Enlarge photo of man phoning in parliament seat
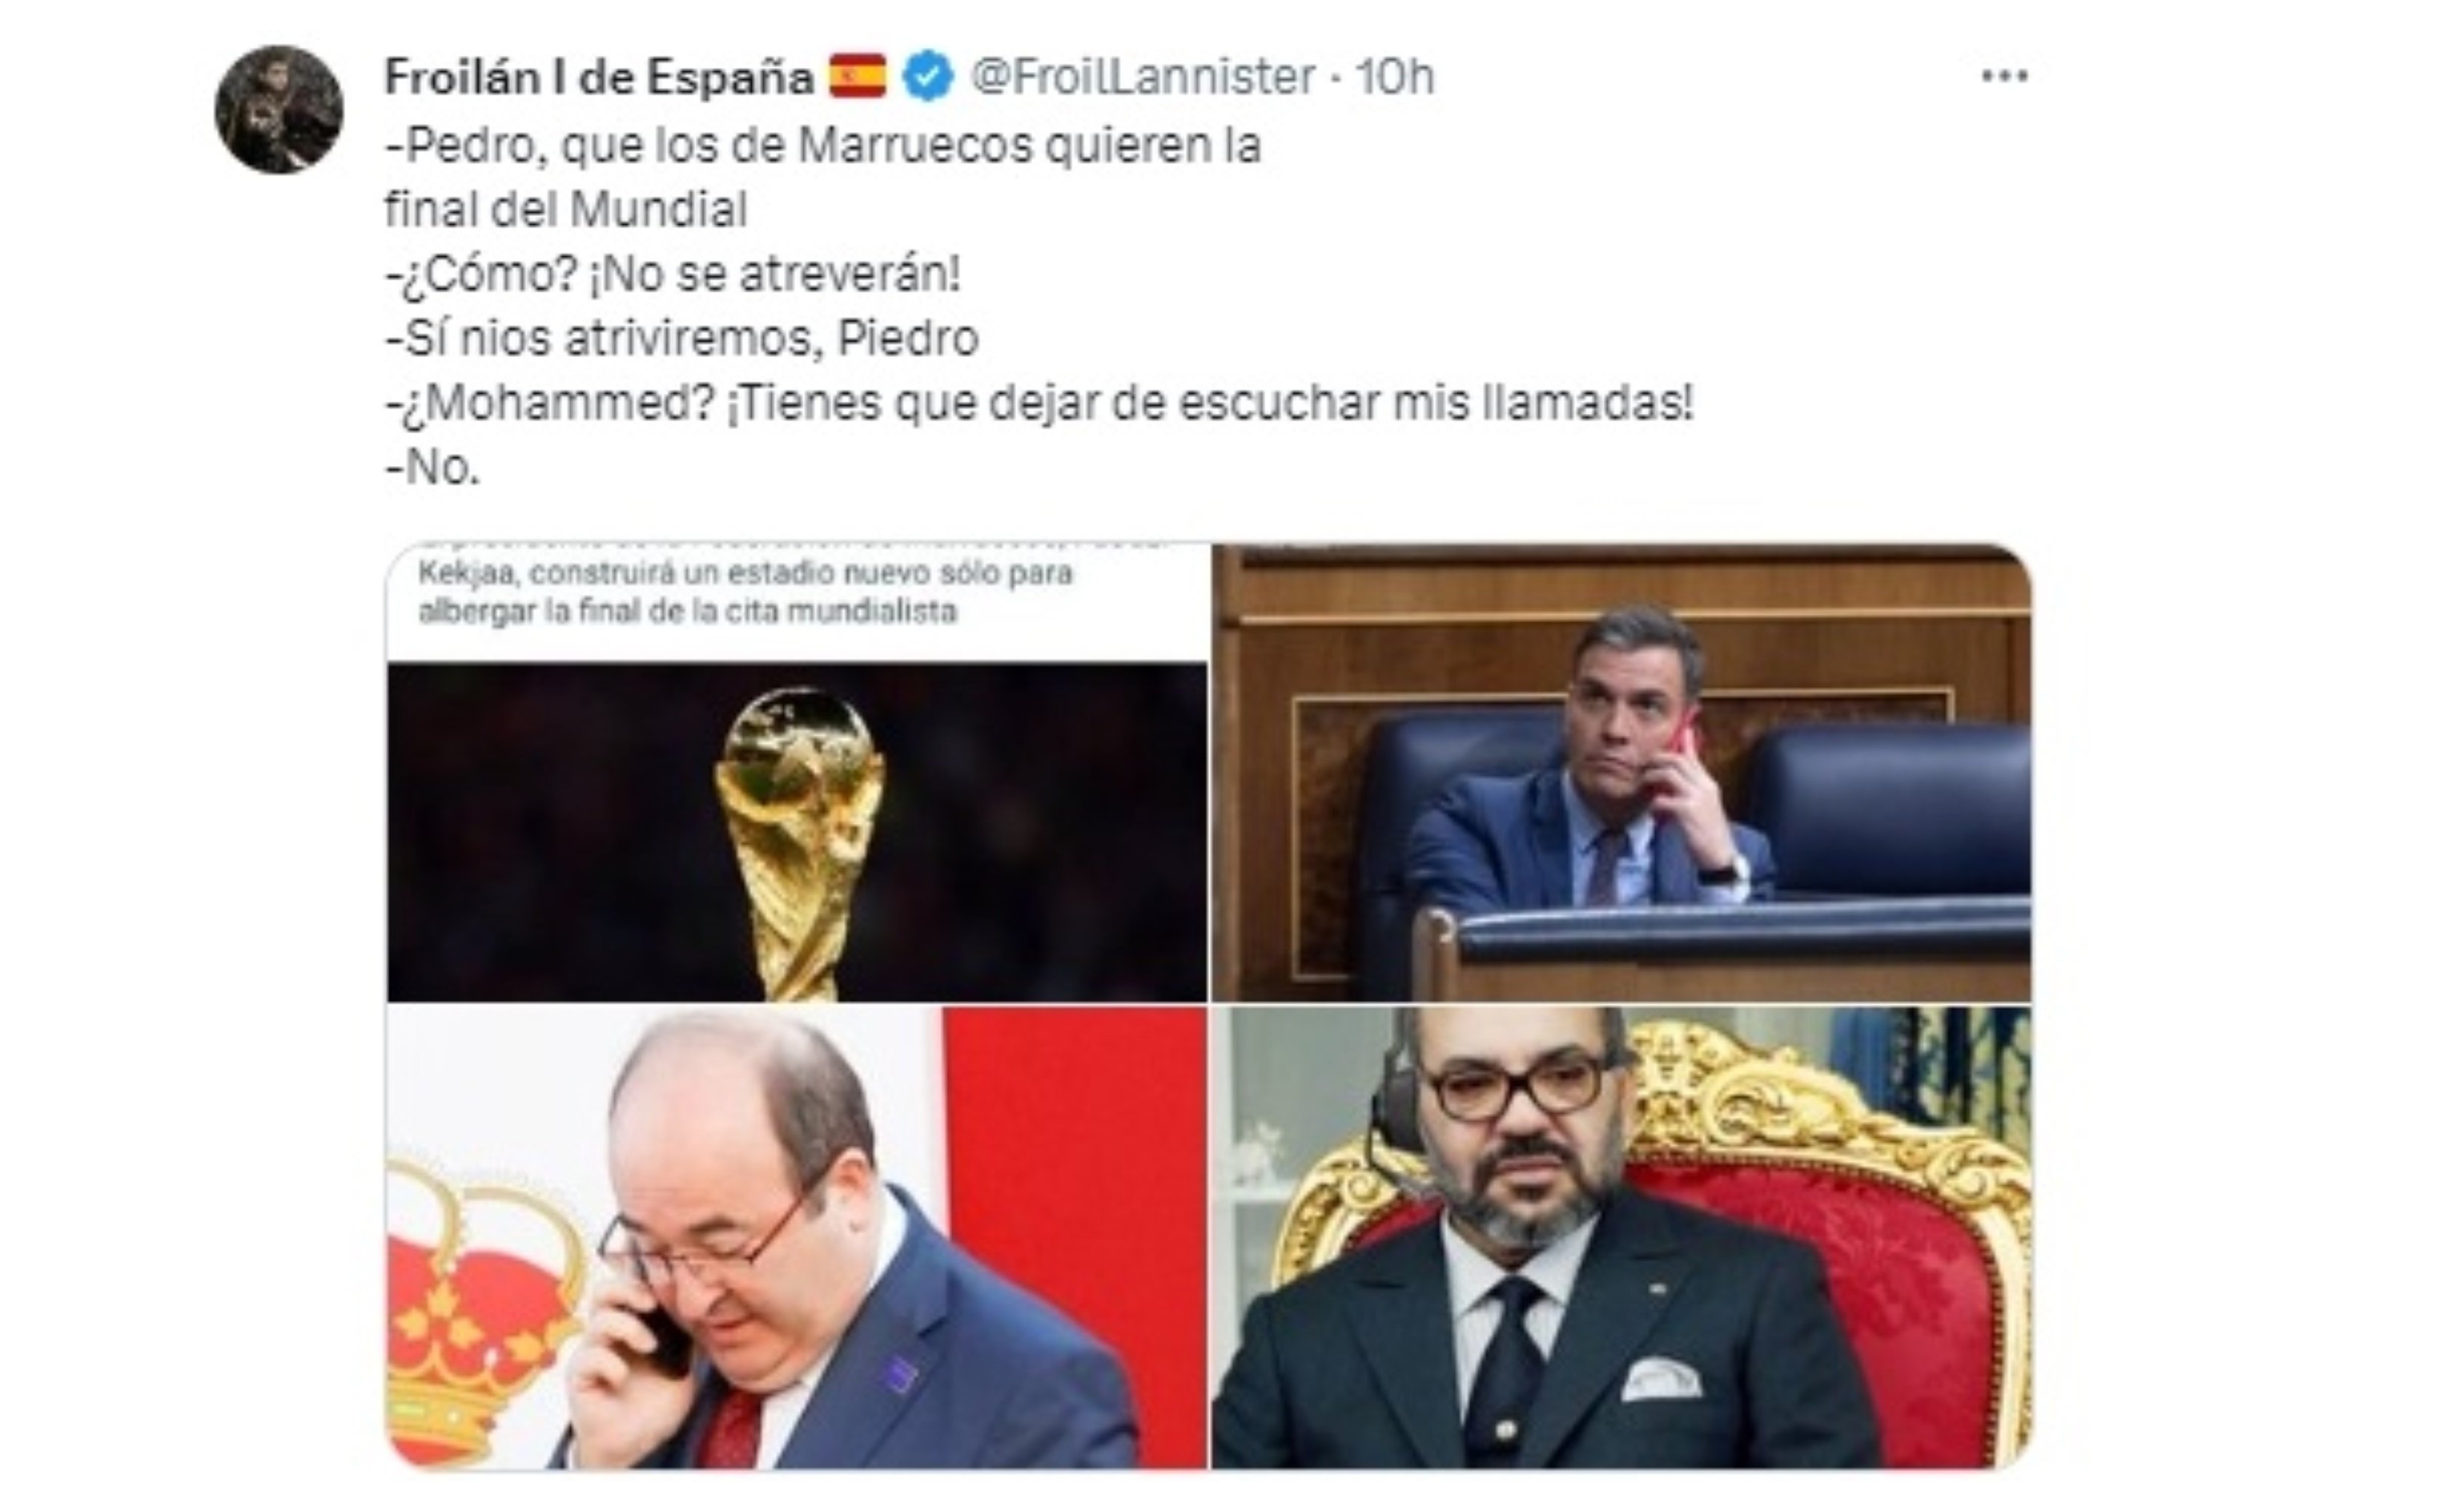The height and width of the screenshot is (1512, 2439). (1621, 772)
